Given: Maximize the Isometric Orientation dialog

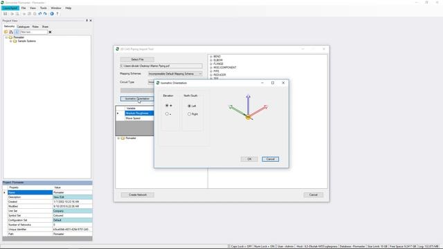Looking at the screenshot, I should click(273, 83).
